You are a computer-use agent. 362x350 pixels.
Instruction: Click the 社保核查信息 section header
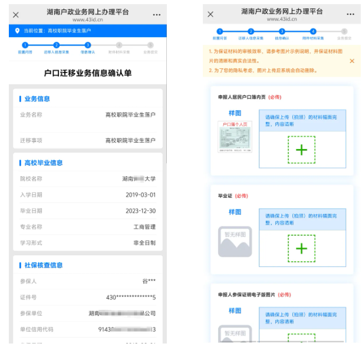pyautogui.click(x=44, y=265)
